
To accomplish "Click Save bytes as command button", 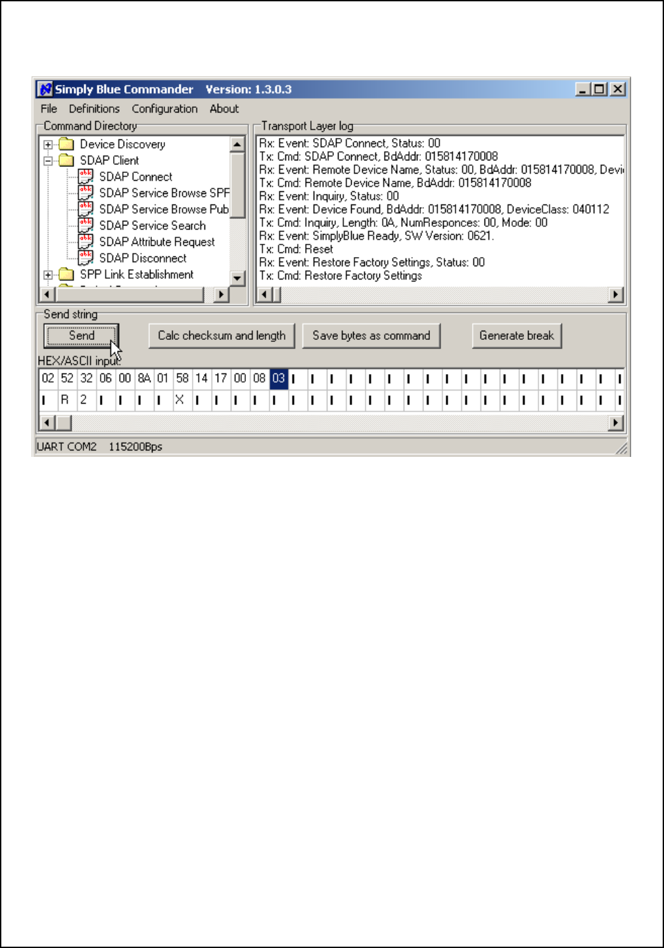I will pos(371,335).
